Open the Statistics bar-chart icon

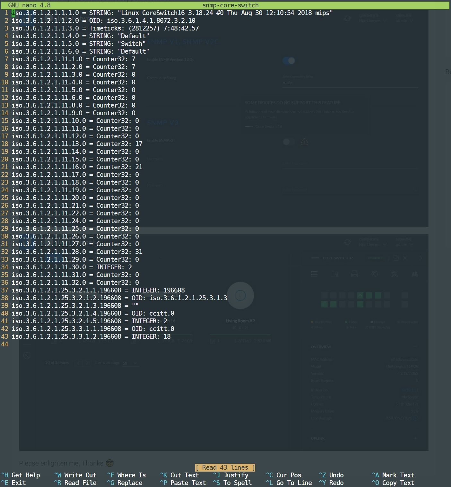[415, 274]
